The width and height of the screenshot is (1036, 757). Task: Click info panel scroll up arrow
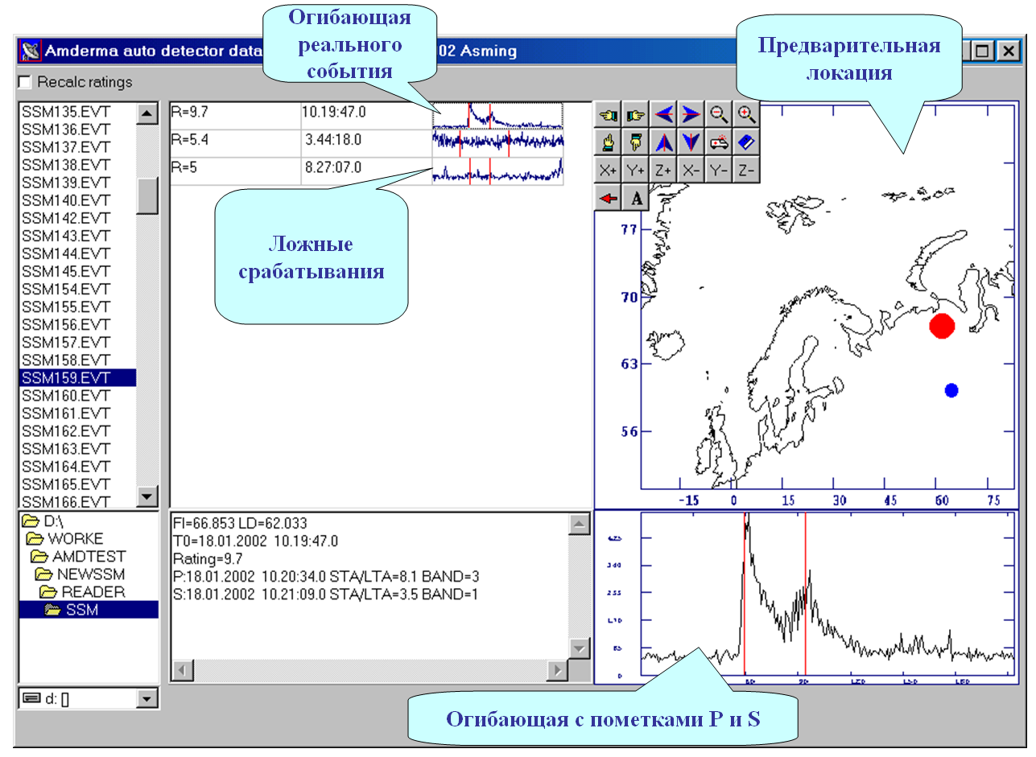coord(579,524)
